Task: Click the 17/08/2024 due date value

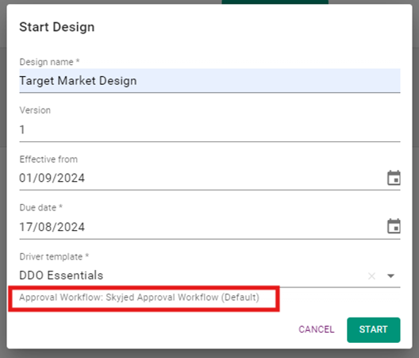Action: coord(52,227)
